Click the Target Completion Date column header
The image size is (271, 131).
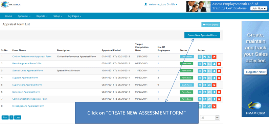tap(142, 47)
